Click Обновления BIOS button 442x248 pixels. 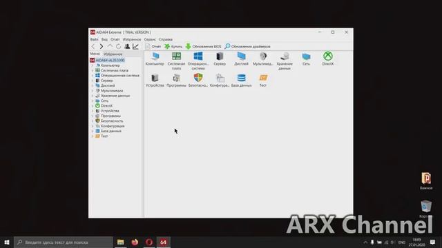[x=203, y=46]
